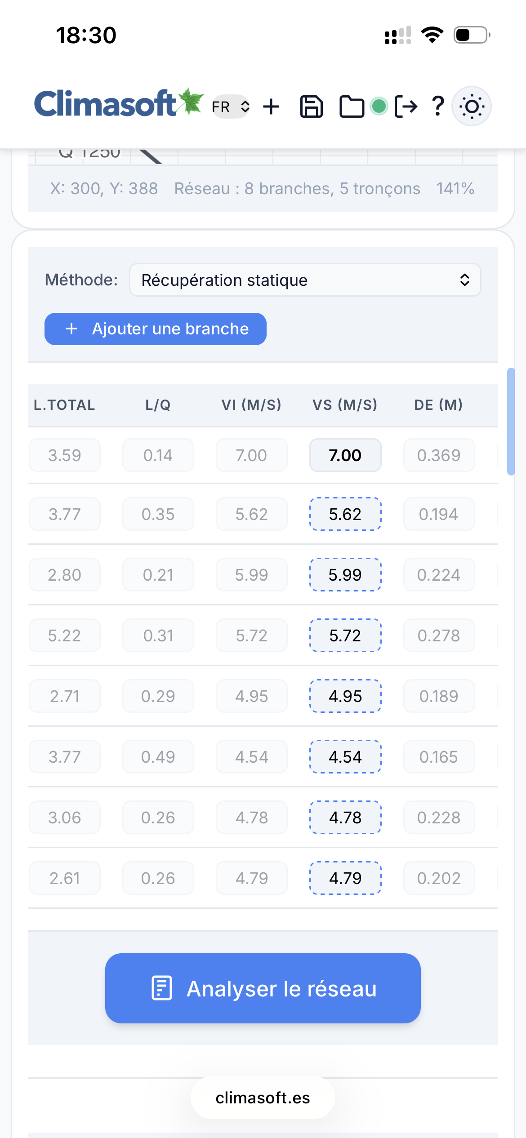Tap the climasoft.es address pill
This screenshot has width=526, height=1138.
pos(263,1098)
